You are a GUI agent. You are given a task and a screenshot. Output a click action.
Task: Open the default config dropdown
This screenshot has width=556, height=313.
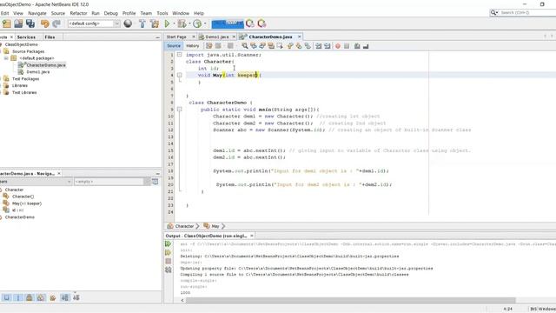click(94, 23)
